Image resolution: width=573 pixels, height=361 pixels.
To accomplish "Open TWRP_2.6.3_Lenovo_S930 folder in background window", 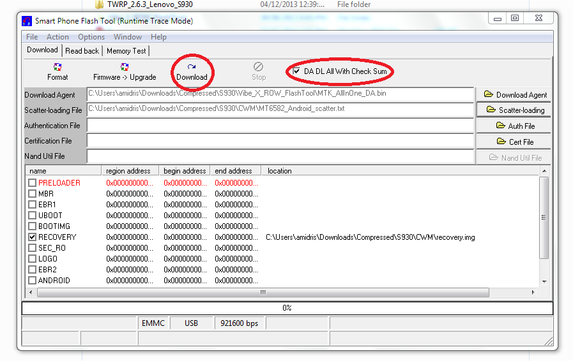I will tap(150, 4).
